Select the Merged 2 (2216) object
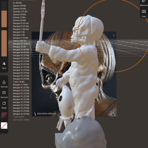148x148 pixels. (21, 38)
